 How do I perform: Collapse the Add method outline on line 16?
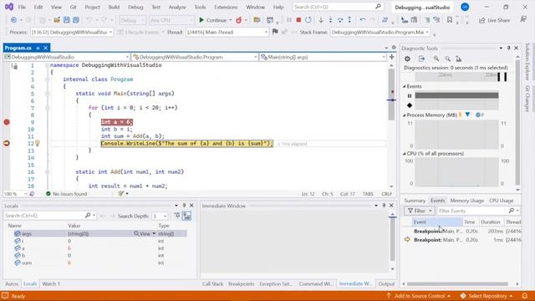coord(47,172)
